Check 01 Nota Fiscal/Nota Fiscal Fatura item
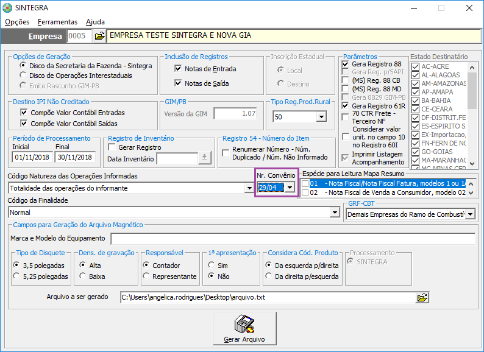This screenshot has width=484, height=352. (x=305, y=183)
